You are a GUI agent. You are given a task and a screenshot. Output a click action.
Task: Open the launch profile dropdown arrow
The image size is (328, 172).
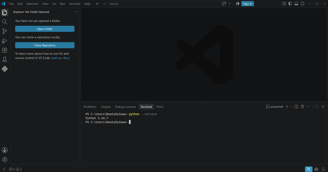click(291, 107)
